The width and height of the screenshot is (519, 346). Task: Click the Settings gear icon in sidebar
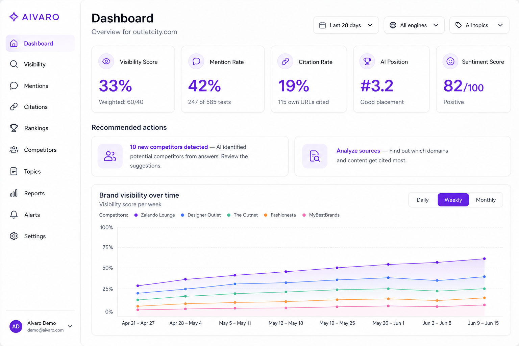pyautogui.click(x=14, y=236)
